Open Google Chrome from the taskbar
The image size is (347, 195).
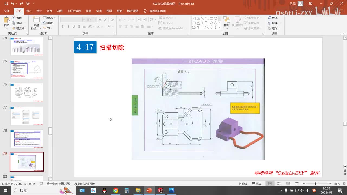tap(116, 190)
